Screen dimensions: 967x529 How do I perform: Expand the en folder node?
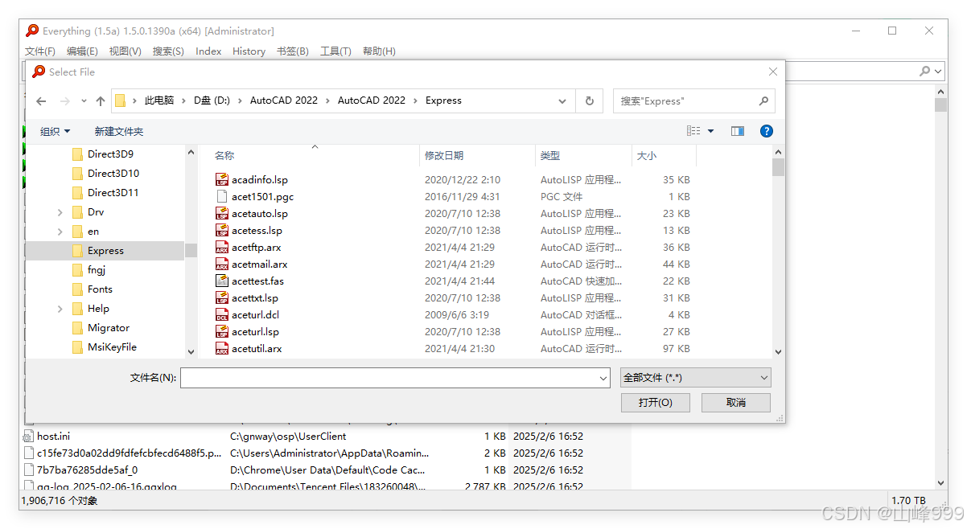(60, 232)
